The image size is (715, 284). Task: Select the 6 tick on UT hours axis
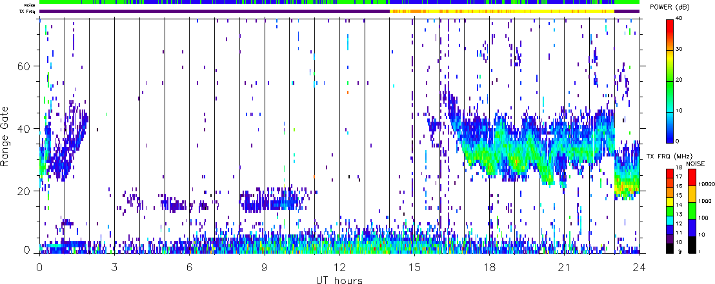[189, 266]
